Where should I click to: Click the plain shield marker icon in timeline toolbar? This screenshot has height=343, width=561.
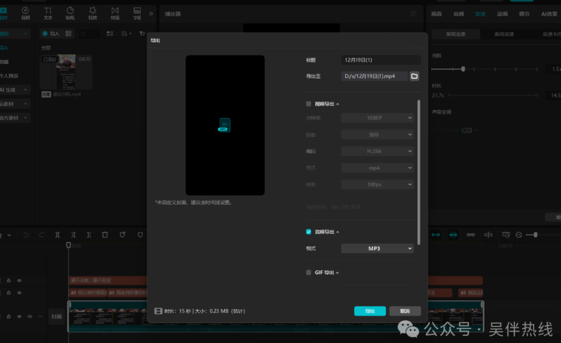[x=140, y=235]
